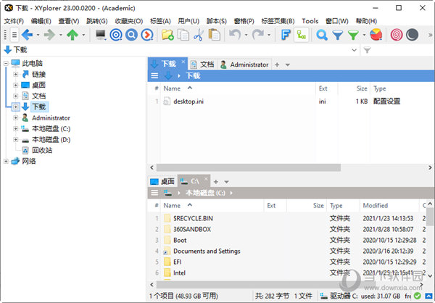Go forward with the gray right arrow
Image resolution: width=435 pixels, height=303 pixels.
pyautogui.click(x=49, y=35)
